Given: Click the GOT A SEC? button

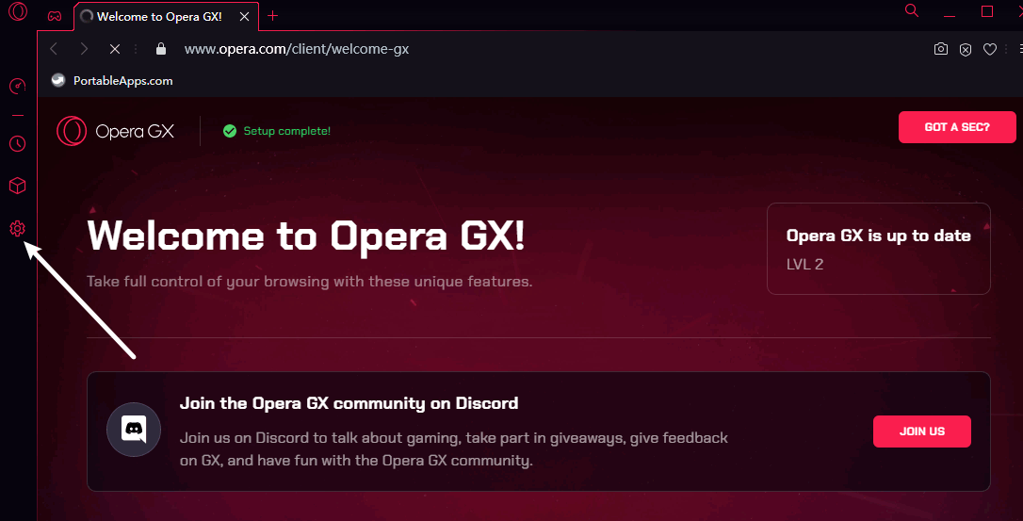Looking at the screenshot, I should click(x=957, y=127).
